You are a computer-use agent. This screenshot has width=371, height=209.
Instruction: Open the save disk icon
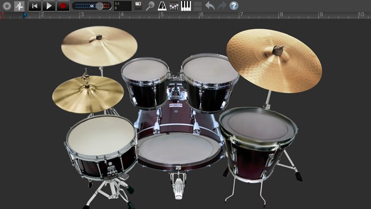(138, 6)
